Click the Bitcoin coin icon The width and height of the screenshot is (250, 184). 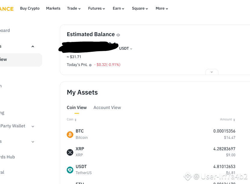[x=70, y=135]
